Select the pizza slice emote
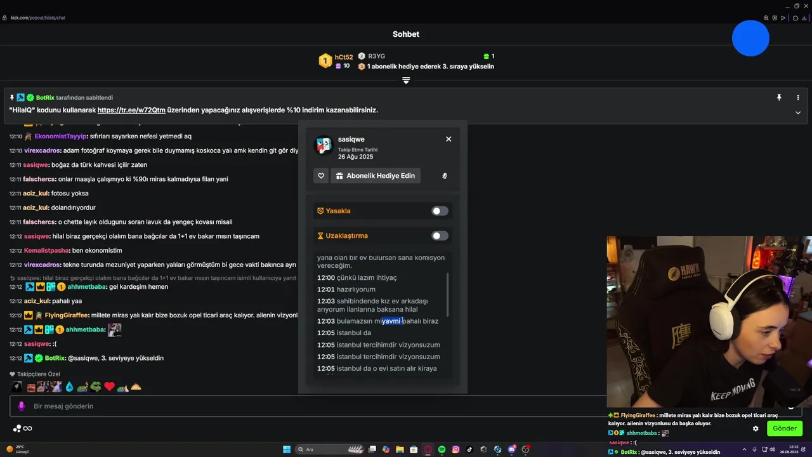 pos(136,387)
